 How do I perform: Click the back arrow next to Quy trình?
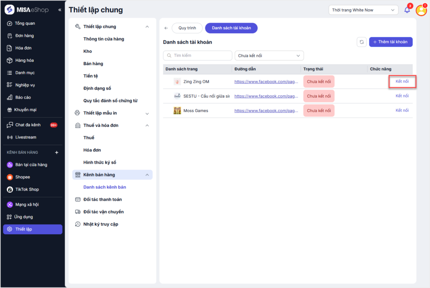pos(166,28)
